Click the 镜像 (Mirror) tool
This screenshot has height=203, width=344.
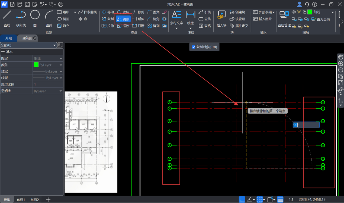pos(123,19)
